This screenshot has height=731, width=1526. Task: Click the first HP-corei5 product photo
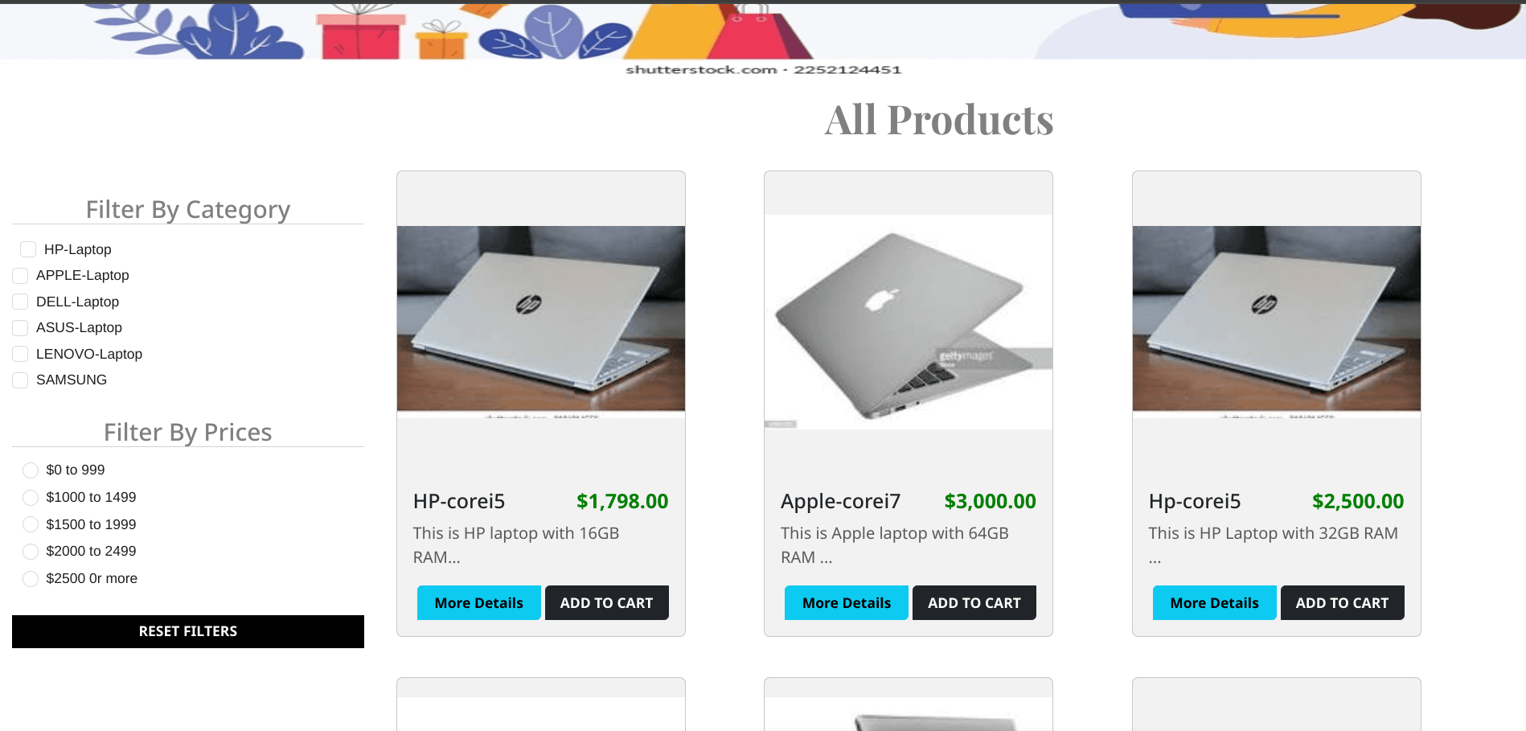[541, 322]
